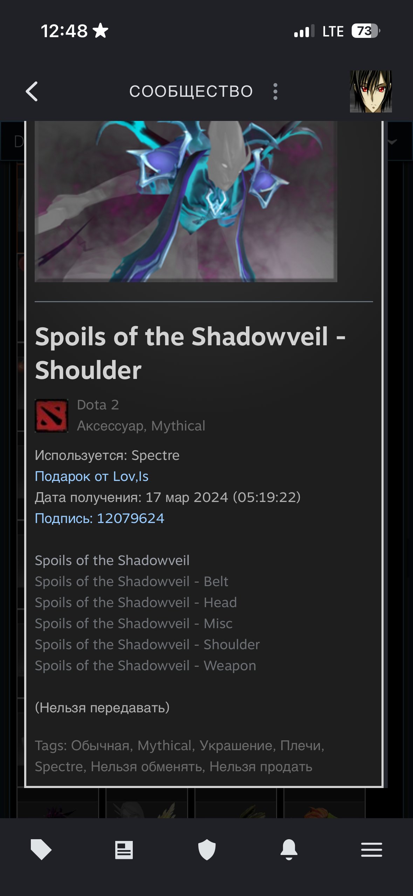Select Spoils of the Shadowveil - Belt

(131, 582)
